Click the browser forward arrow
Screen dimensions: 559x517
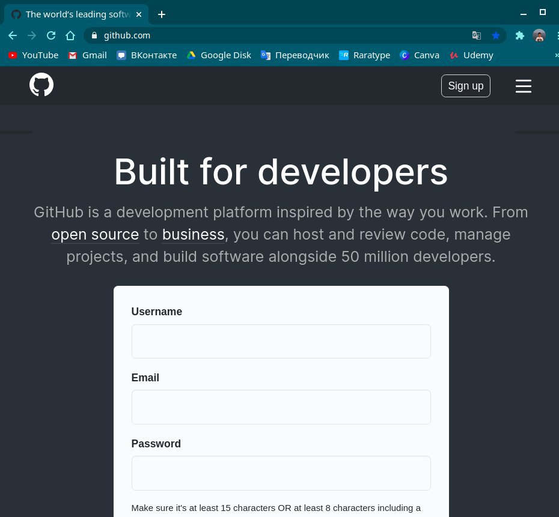tap(32, 35)
